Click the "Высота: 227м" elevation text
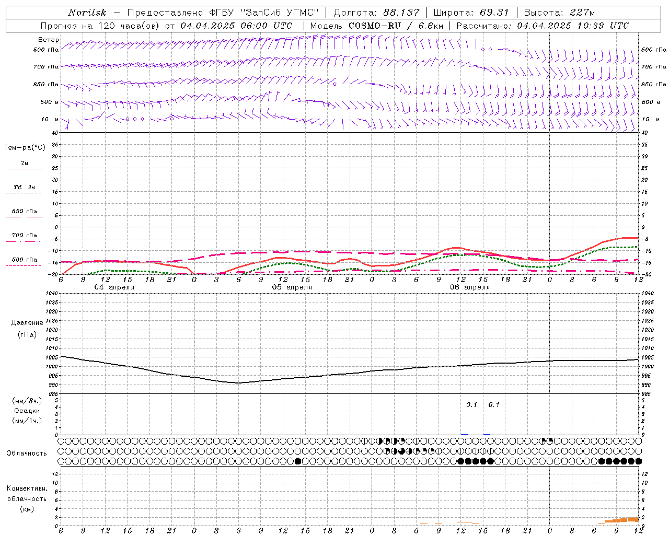Viewport: 669px width, 535px height. point(559,13)
